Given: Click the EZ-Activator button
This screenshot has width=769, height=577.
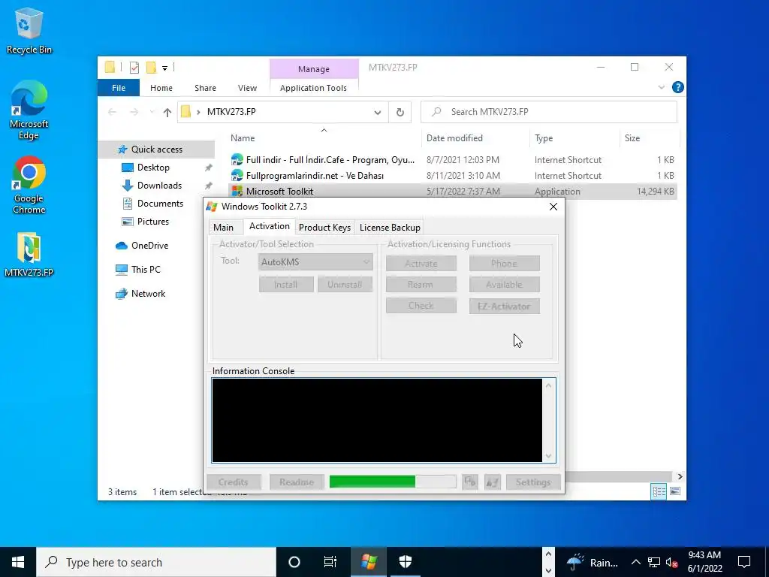Looking at the screenshot, I should click(504, 307).
